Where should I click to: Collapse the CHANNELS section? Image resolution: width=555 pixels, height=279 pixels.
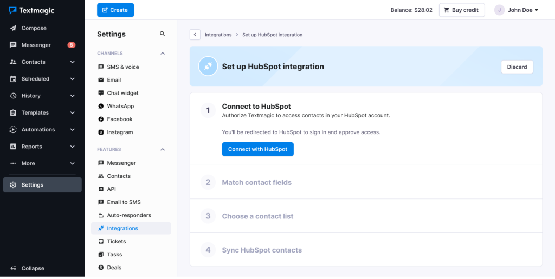(163, 54)
